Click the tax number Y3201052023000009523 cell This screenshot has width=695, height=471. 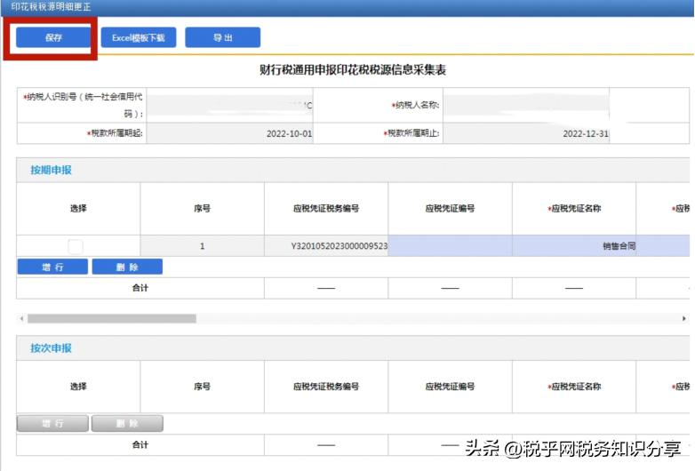point(326,246)
